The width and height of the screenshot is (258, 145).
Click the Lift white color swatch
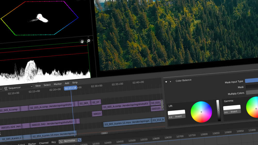pyautogui.click(x=176, y=113)
